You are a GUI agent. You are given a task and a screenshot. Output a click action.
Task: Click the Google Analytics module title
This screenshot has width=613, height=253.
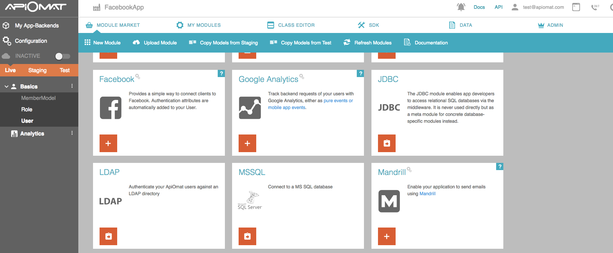pos(268,79)
